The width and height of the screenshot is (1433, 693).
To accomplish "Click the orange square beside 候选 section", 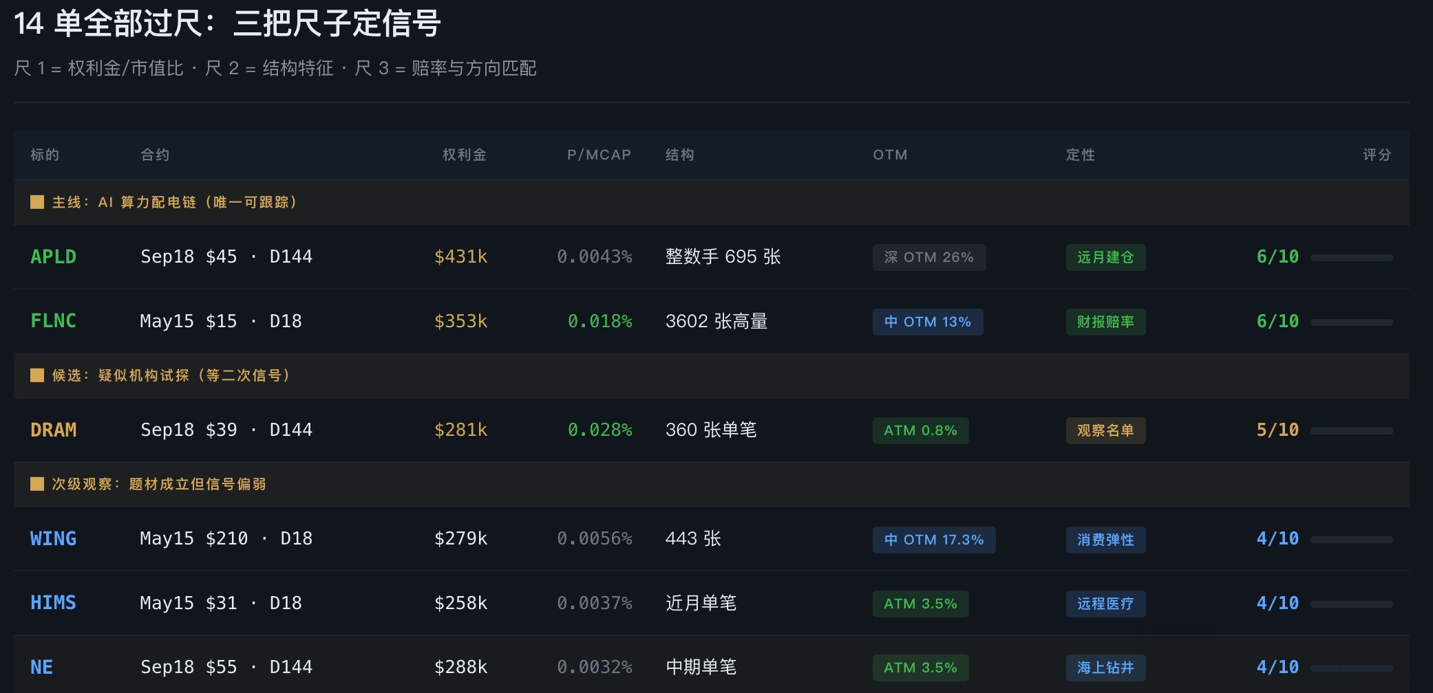I will pyautogui.click(x=37, y=375).
